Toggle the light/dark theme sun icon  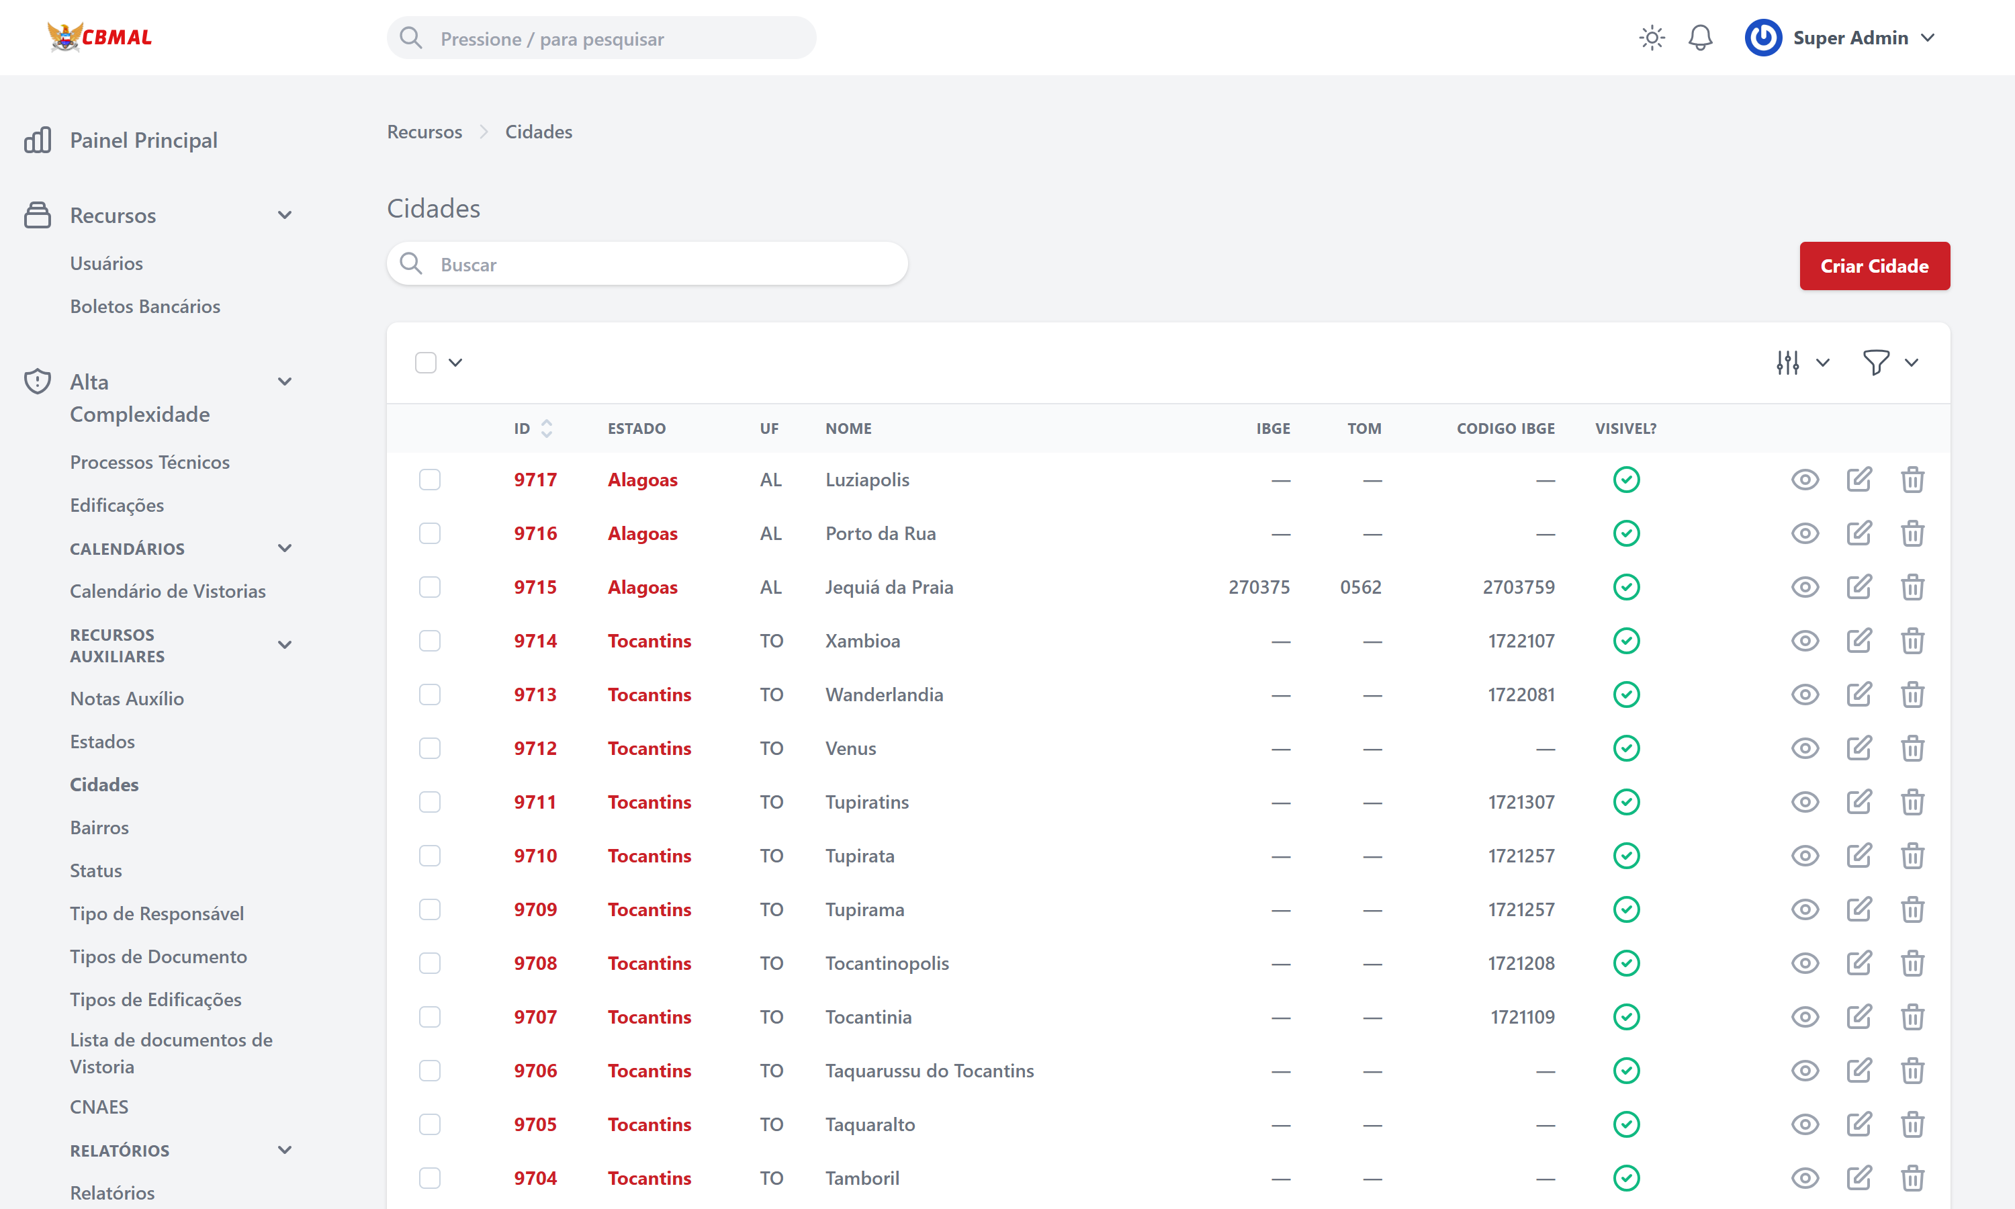(x=1651, y=38)
